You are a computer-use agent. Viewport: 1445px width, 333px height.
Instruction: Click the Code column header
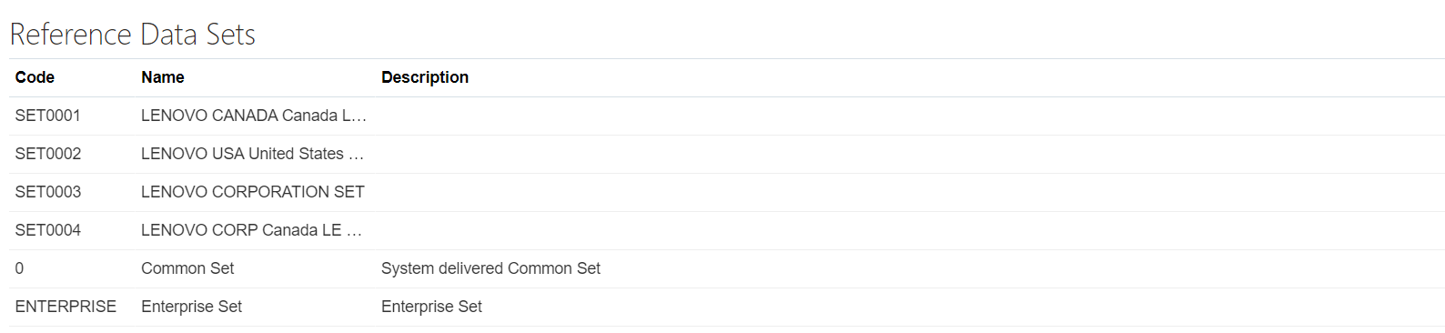35,77
